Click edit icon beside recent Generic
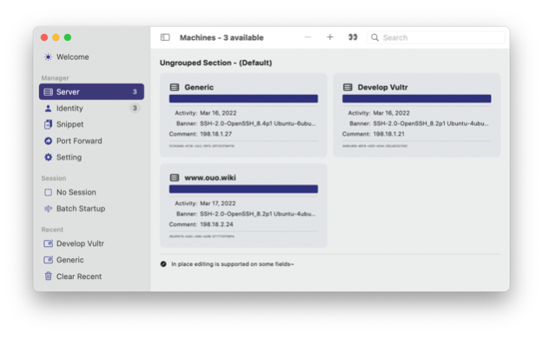Screen dimensions: 543x339 point(48,259)
